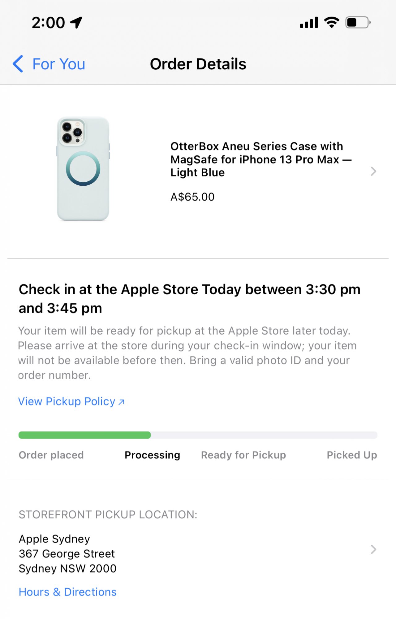Tap Apple Sydney store address

[67, 554]
